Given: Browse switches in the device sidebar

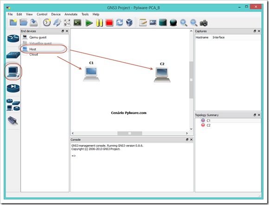Looking at the screenshot, I should coord(13,55).
